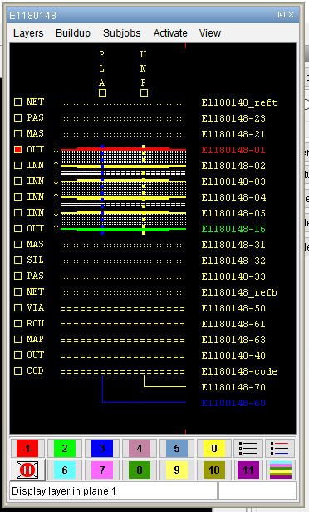The width and height of the screenshot is (309, 512).
Task: Check the COD layer E1180148-code box
Action: point(18,371)
